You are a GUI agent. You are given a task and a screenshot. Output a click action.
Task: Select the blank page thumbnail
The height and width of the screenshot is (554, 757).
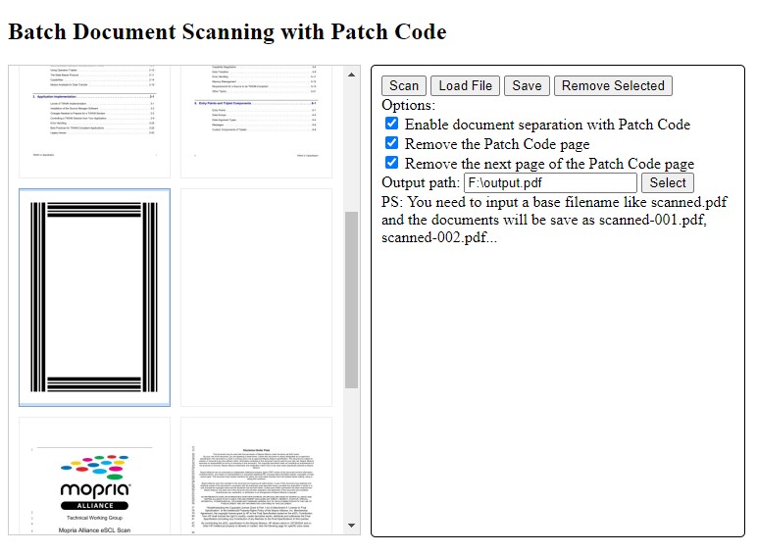[x=256, y=297]
